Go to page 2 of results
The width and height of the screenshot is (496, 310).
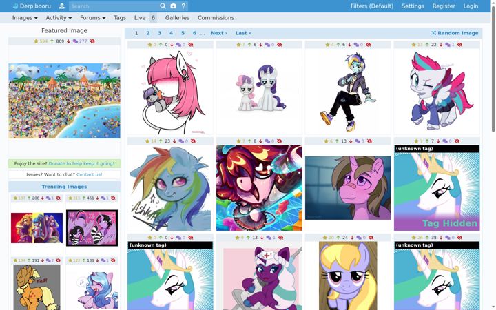click(147, 33)
